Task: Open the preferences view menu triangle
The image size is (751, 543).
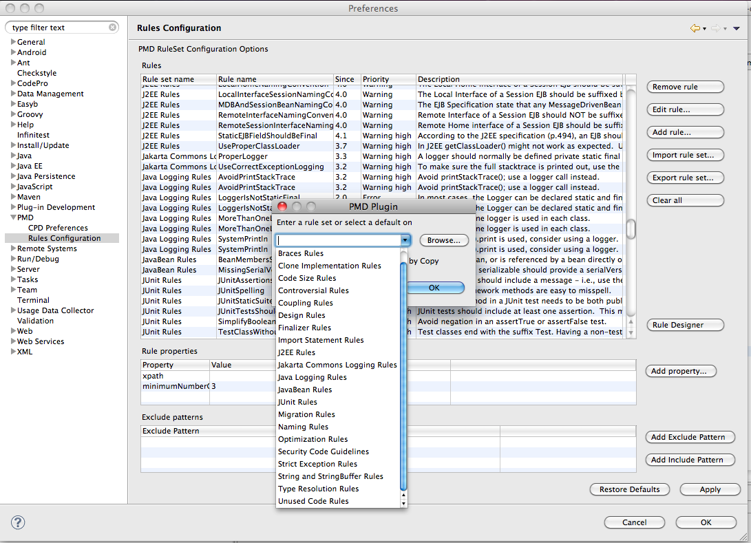Action: (737, 29)
